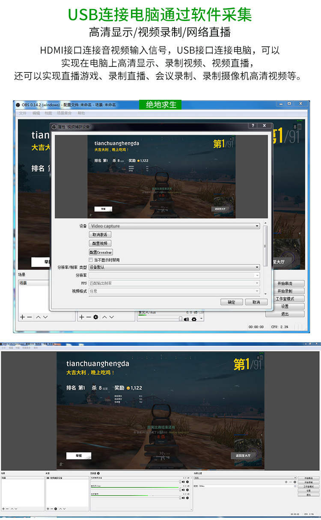Click the 配置Crossbar button
The image size is (321, 520).
pyautogui.click(x=101, y=252)
